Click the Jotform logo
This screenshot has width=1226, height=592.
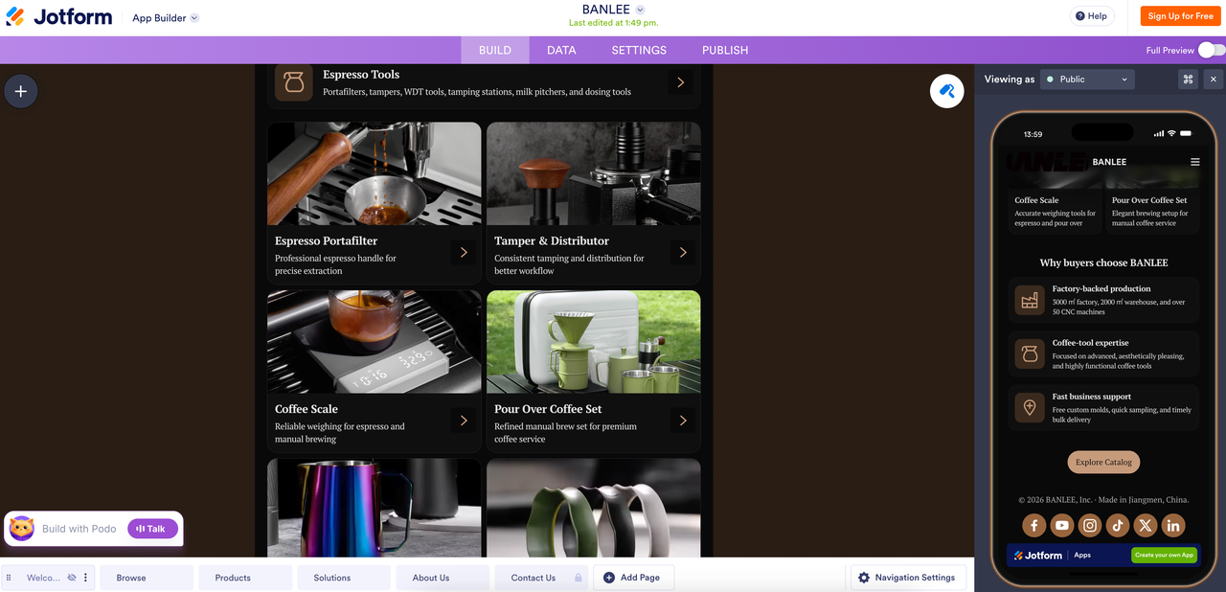point(58,17)
